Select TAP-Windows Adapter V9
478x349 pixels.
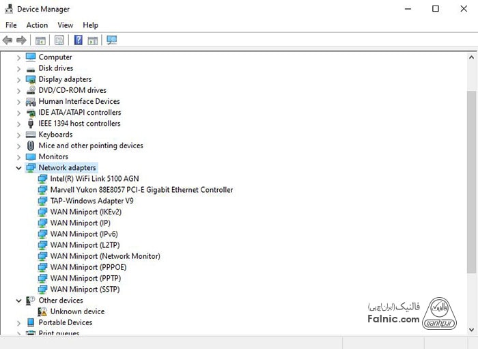pyautogui.click(x=92, y=201)
